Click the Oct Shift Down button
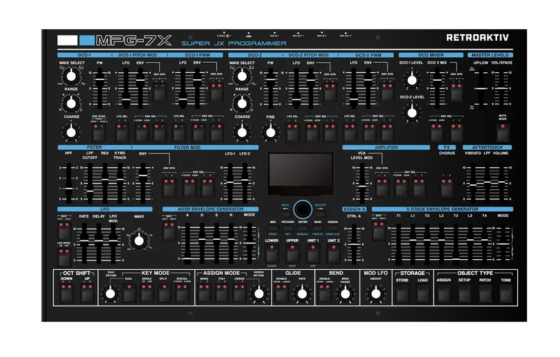Screen dimensions: 560x357 tap(67, 293)
